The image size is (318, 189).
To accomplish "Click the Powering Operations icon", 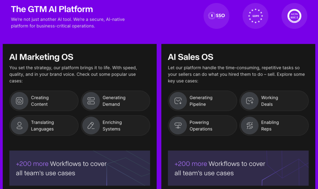I will click(178, 126).
